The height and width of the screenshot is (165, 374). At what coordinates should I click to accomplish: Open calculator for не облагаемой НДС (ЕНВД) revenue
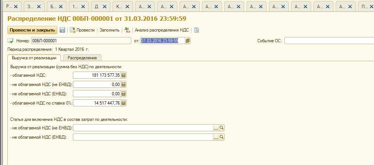[124, 94]
